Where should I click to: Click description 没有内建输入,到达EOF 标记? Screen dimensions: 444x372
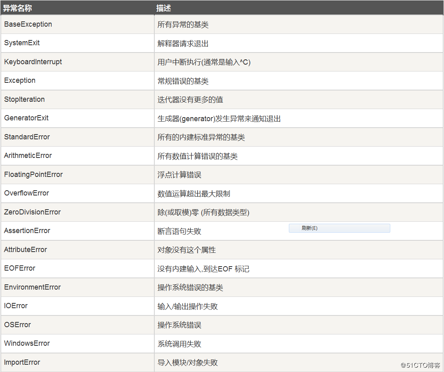[x=203, y=269]
